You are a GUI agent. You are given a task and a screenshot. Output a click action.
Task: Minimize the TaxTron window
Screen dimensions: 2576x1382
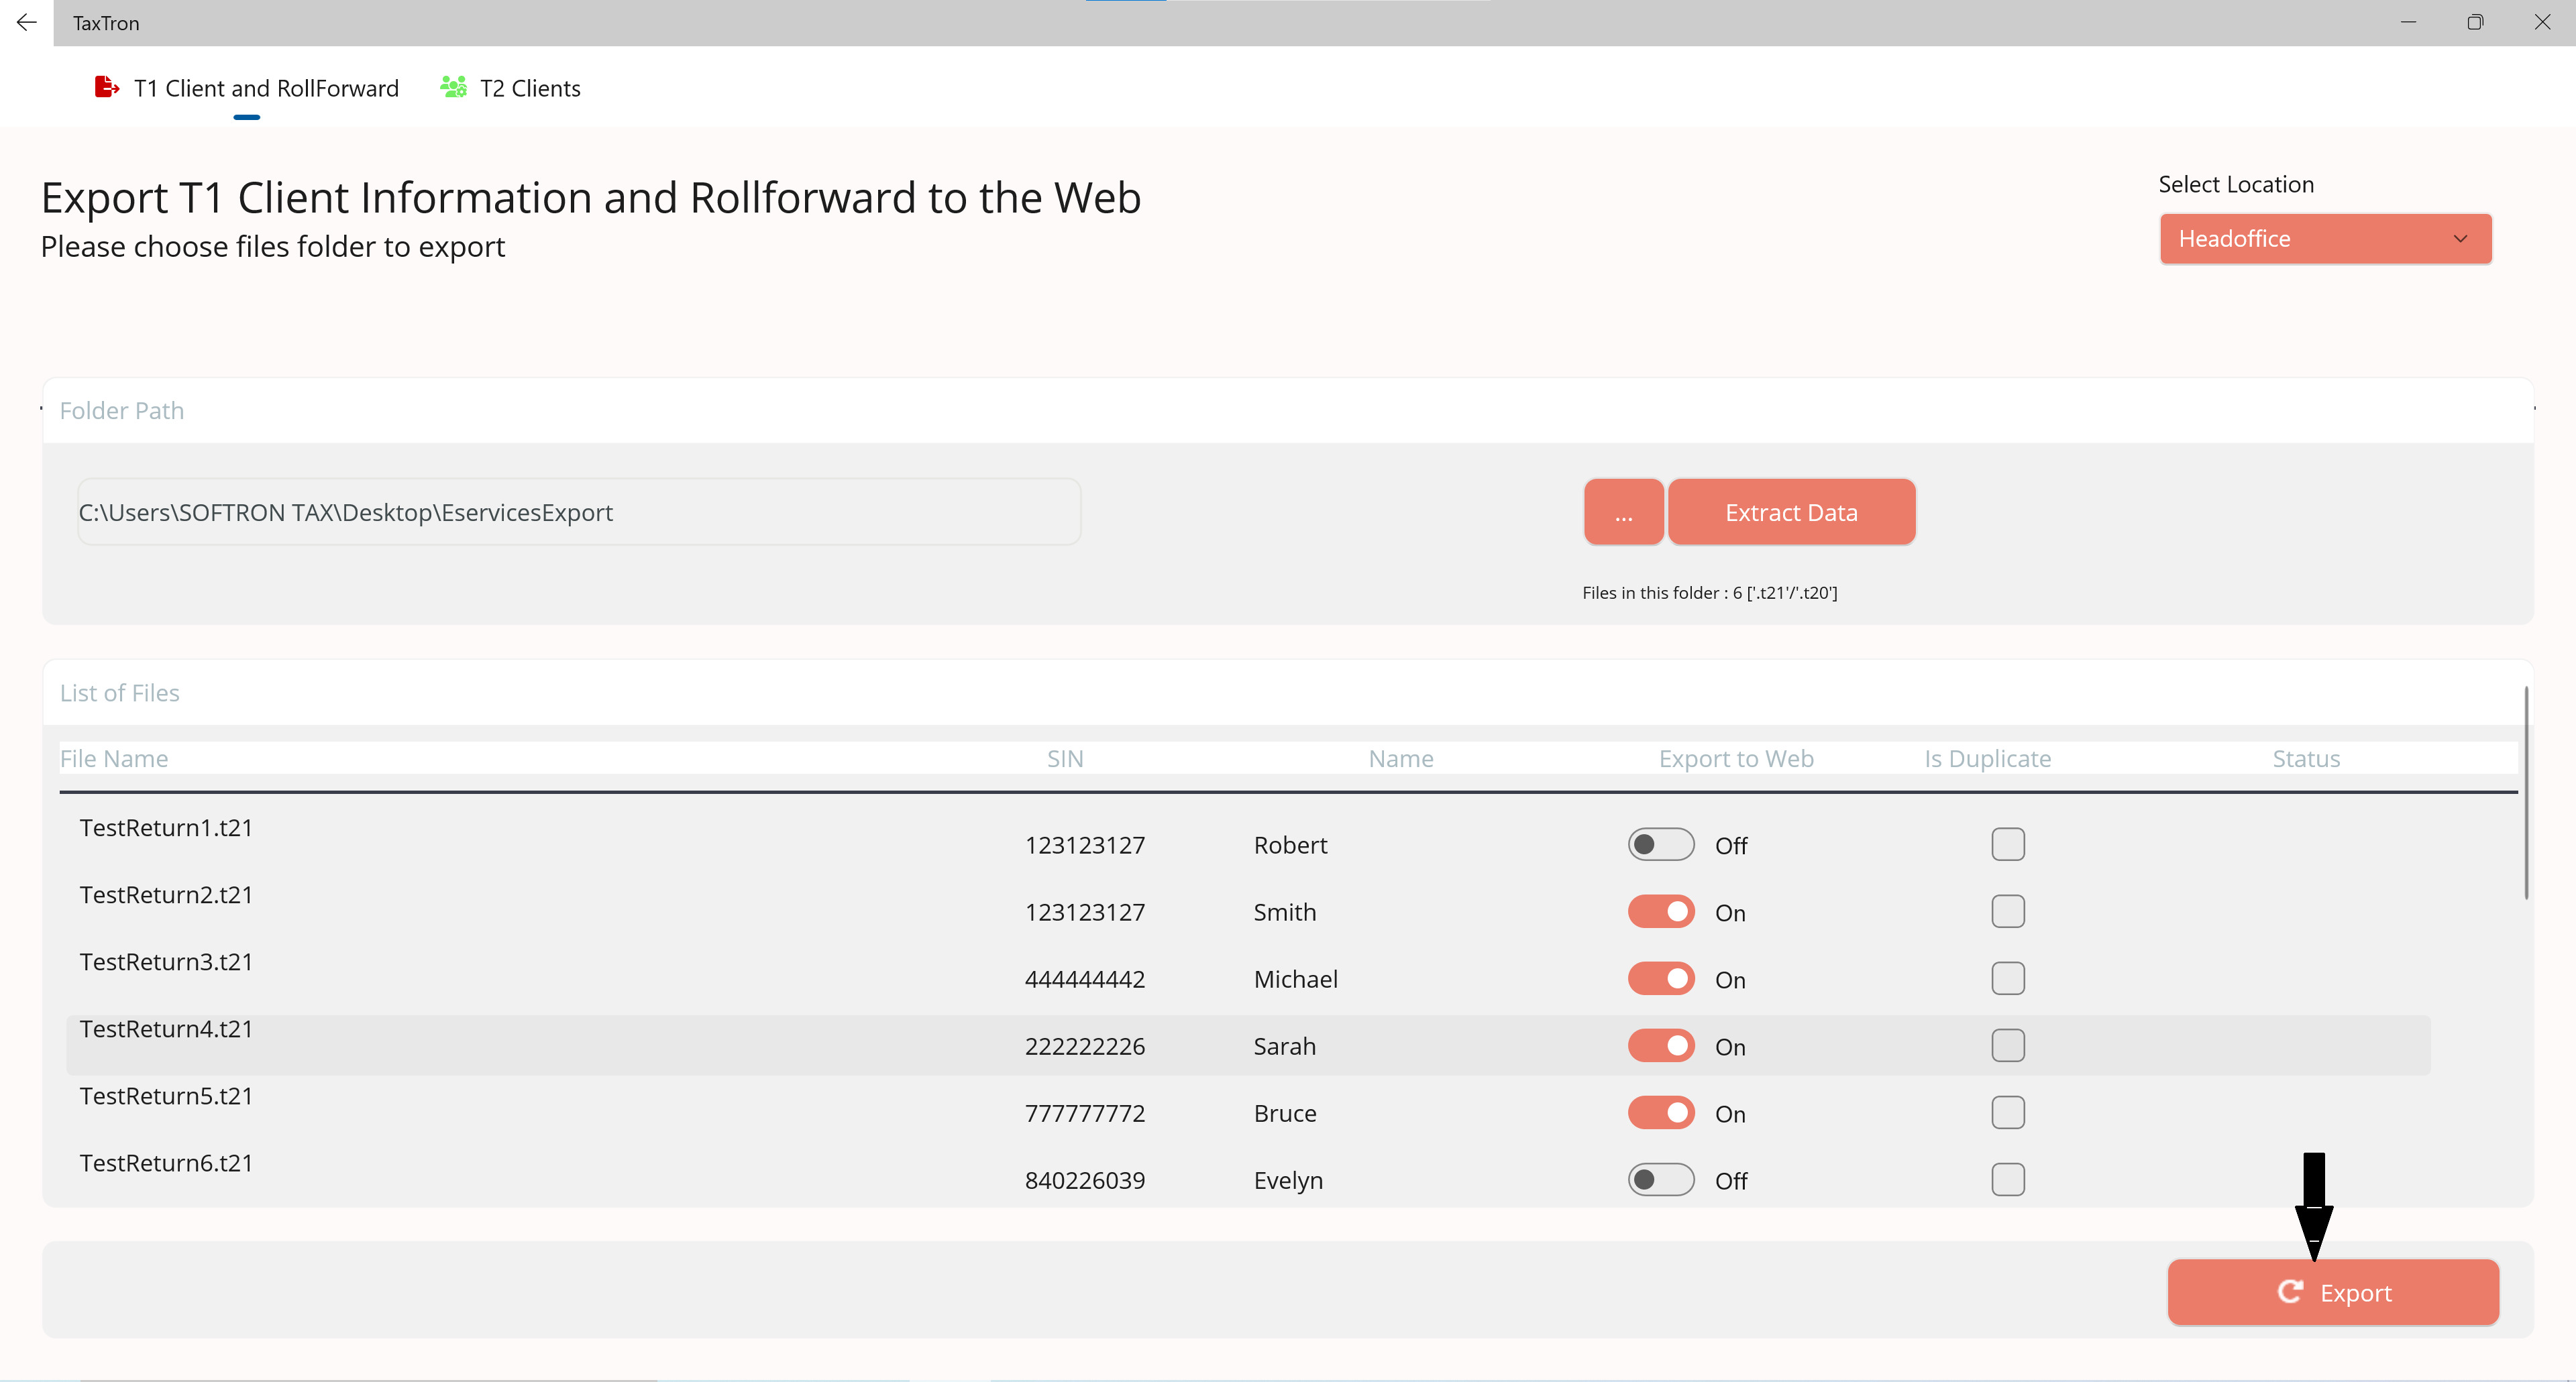[x=2408, y=22]
